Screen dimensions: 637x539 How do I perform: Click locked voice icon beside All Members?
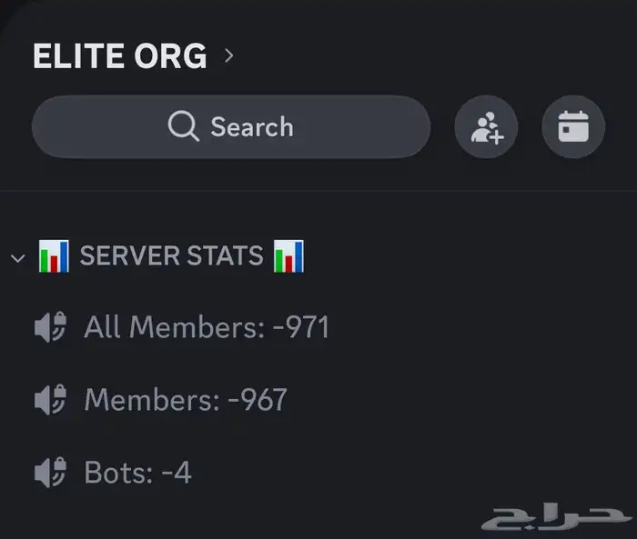51,327
